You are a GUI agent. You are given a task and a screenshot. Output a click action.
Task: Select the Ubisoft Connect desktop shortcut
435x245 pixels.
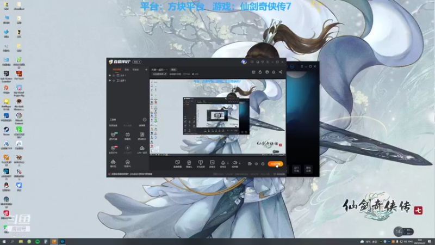coord(19,118)
